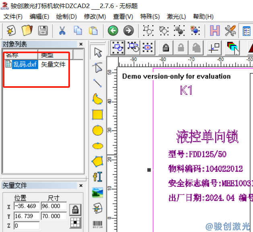Select the Polygon drawing tool

(x=97, y=161)
